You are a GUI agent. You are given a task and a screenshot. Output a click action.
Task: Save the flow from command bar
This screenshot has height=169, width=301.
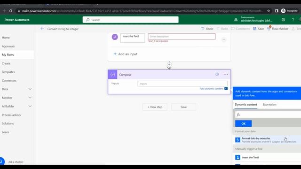click(x=258, y=29)
